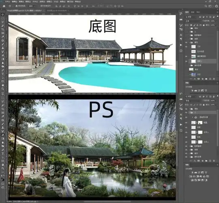The width and height of the screenshot is (219, 203).
Task: Click Levels icon in lower Adjustments panel
Action: point(195,173)
